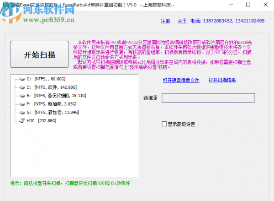This screenshot has width=274, height=201.
Task: Minimize the ExcelRebuild window
Action: pyautogui.click(x=231, y=5)
